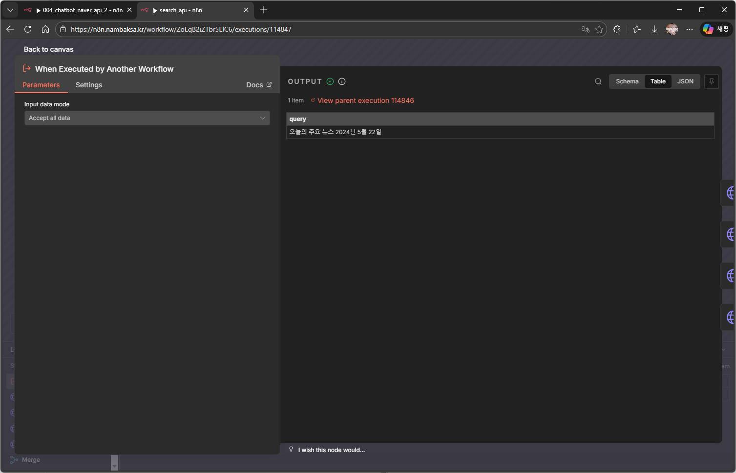
Task: Add page to favorites with star icon
Action: point(599,29)
